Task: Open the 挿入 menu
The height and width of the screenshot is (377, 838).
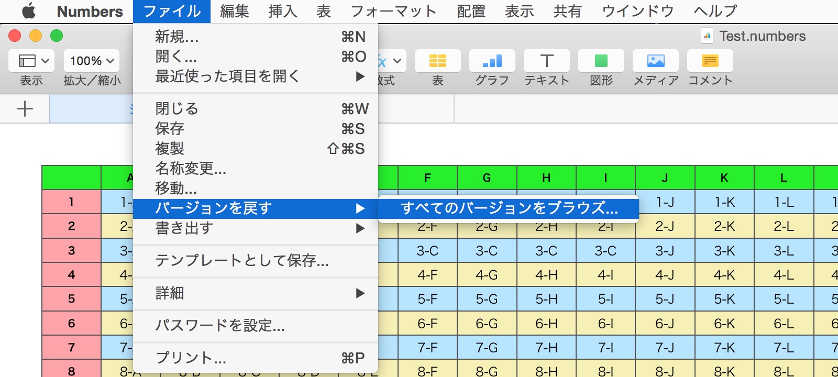Action: coord(283,11)
